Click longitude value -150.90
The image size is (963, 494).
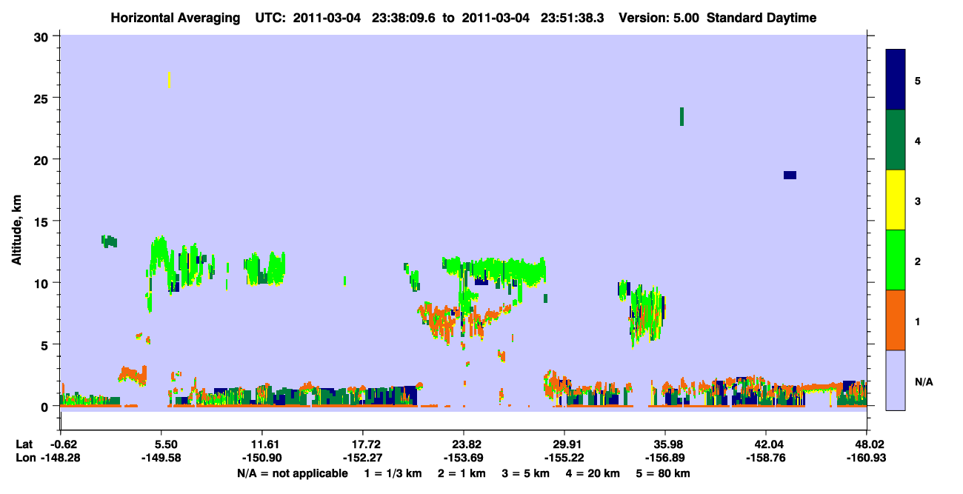click(262, 458)
